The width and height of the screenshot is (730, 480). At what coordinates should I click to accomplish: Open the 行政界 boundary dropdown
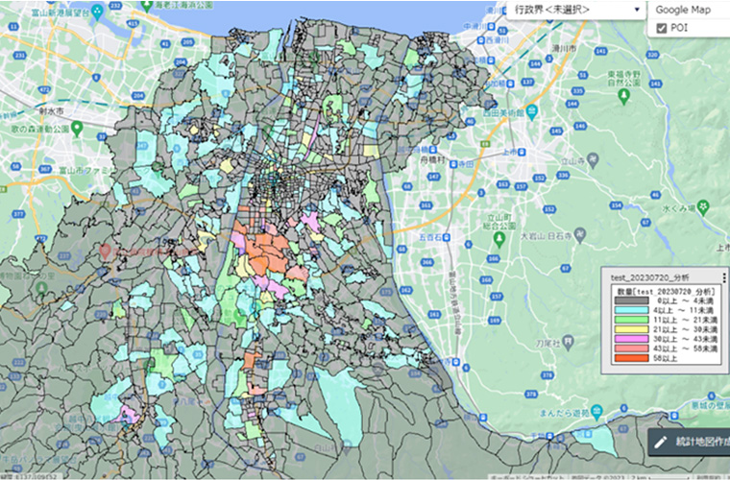click(577, 10)
